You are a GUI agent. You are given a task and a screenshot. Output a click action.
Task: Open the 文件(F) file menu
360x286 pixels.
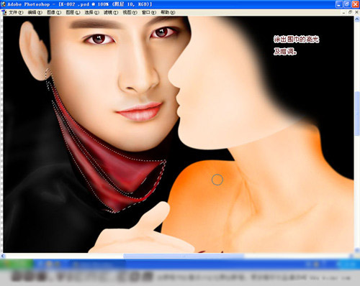[x=16, y=12]
